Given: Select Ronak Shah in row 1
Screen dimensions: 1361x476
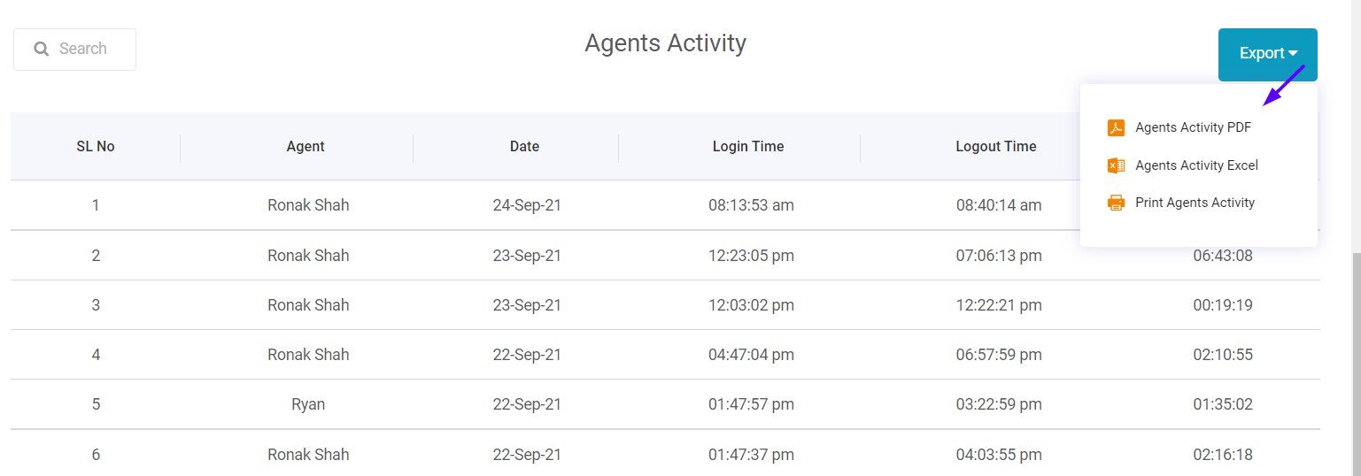Looking at the screenshot, I should [308, 205].
